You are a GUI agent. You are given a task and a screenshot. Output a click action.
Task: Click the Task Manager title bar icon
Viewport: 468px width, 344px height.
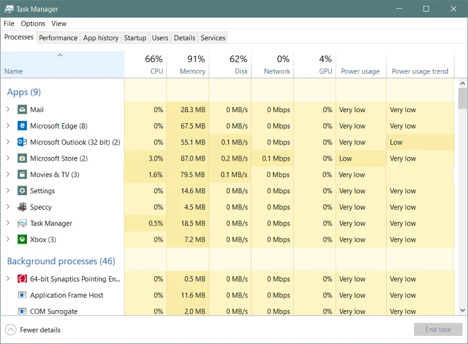click(x=9, y=9)
